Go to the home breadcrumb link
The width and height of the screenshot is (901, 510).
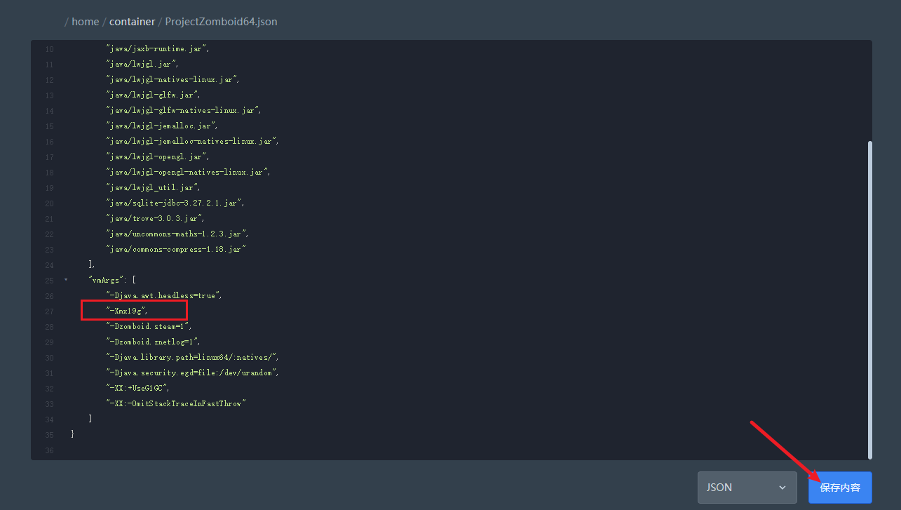coord(85,22)
